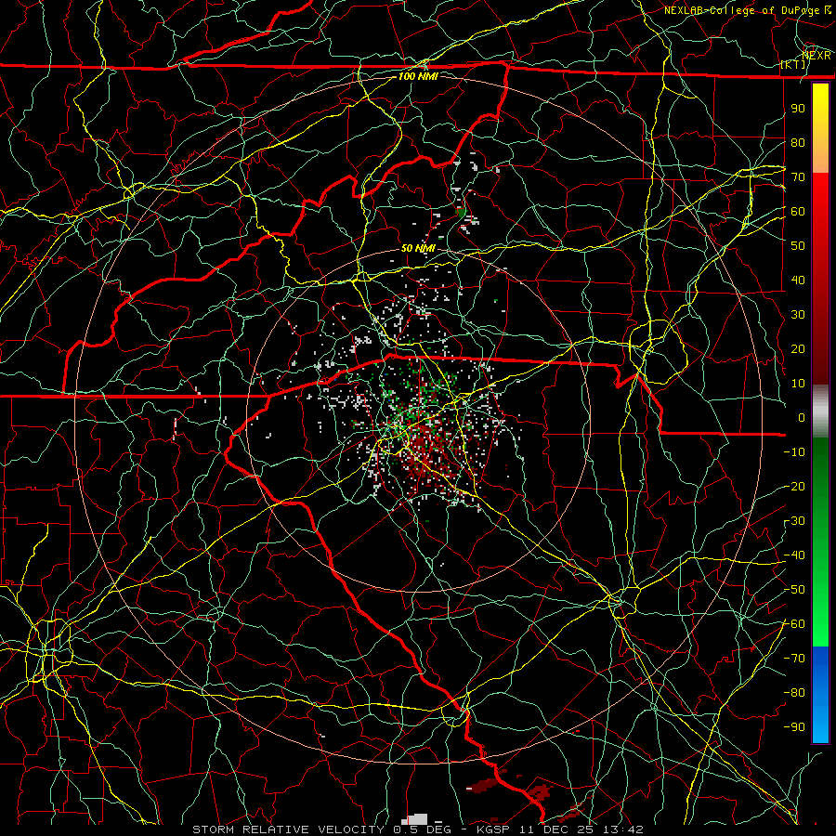836x836 pixels.
Task: Click the positive 50 color bar label
Action: (798, 246)
